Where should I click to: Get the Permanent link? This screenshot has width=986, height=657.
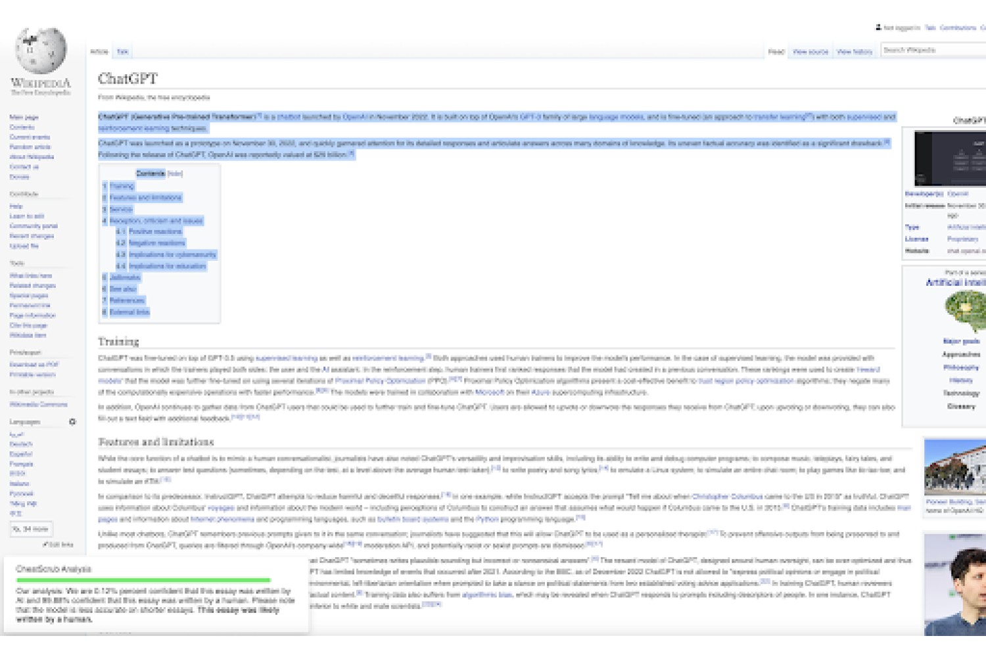coord(30,305)
